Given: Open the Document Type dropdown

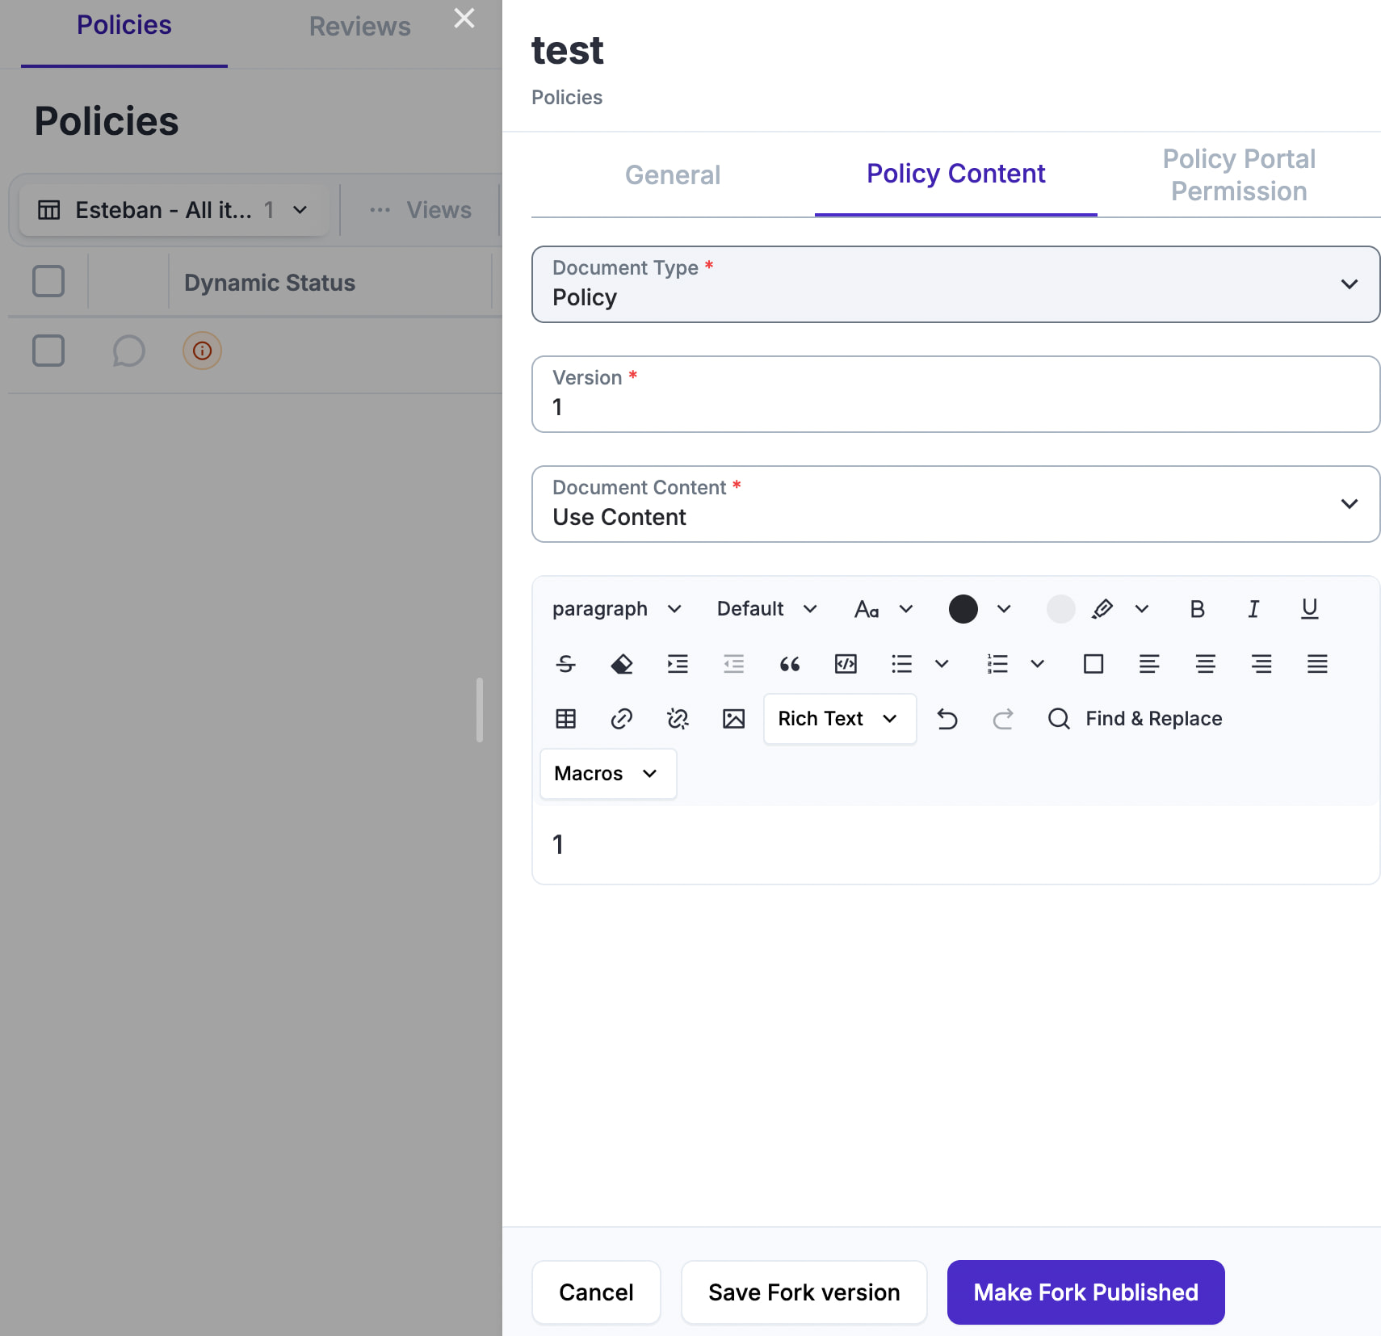Looking at the screenshot, I should point(955,284).
